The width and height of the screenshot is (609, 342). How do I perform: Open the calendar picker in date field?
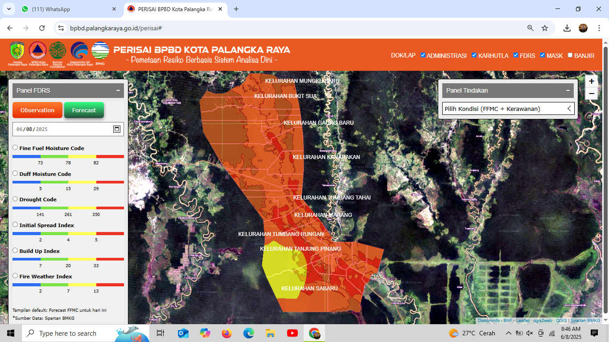tap(116, 129)
